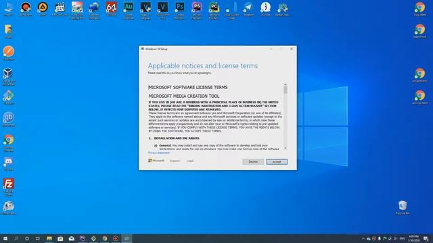
Task: Click the taskbar clock and date
Action: point(413,238)
